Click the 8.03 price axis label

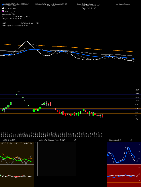[137, 112]
